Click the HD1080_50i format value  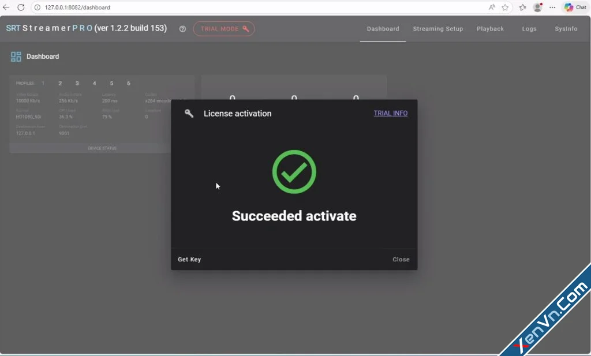[29, 117]
